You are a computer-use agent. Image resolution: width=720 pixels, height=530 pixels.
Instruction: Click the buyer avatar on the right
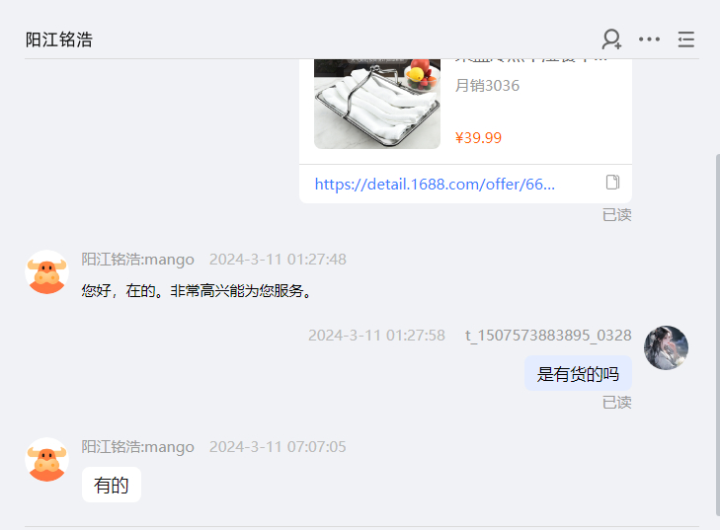[666, 347]
